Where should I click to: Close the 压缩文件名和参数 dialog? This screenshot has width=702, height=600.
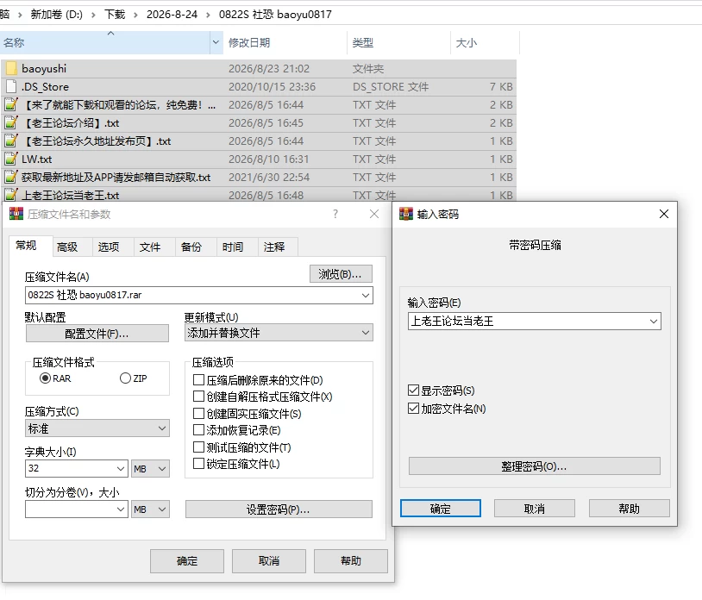(x=374, y=214)
